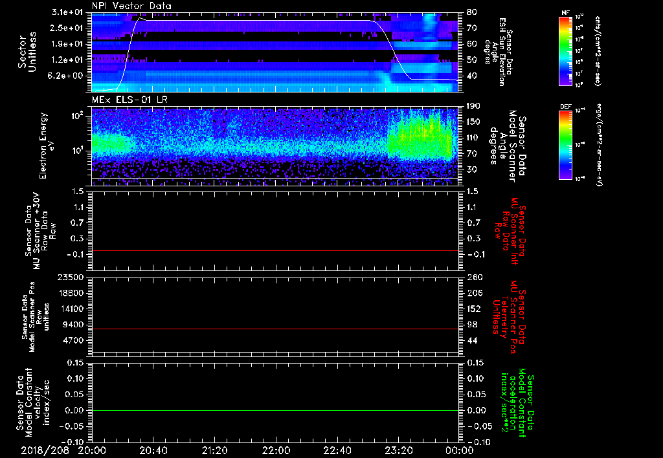Click the "ergs/(cm**2-sr-sec-eV)" units label

point(598,146)
